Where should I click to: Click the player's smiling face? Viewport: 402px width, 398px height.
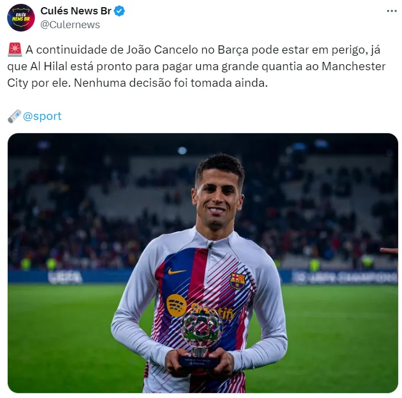click(218, 198)
